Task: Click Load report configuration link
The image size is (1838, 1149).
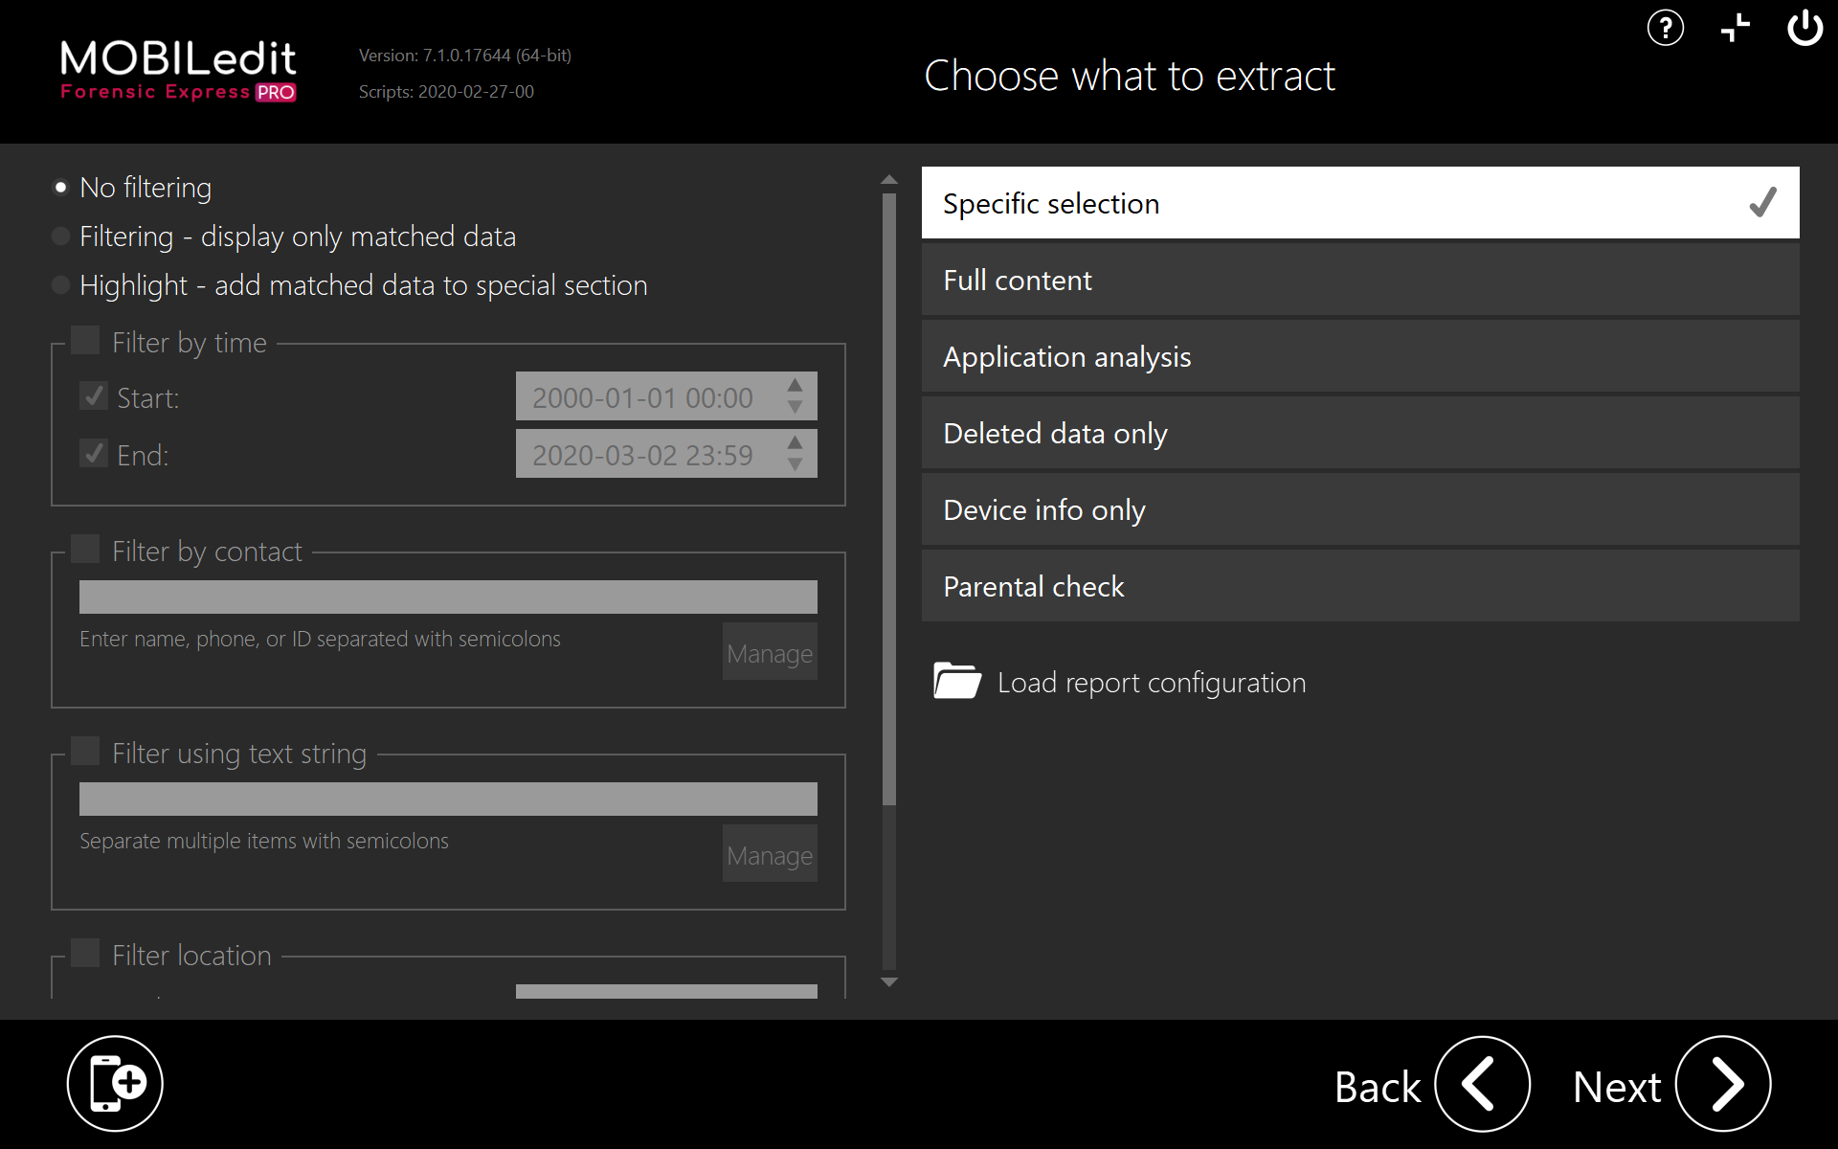Action: pos(1151,683)
